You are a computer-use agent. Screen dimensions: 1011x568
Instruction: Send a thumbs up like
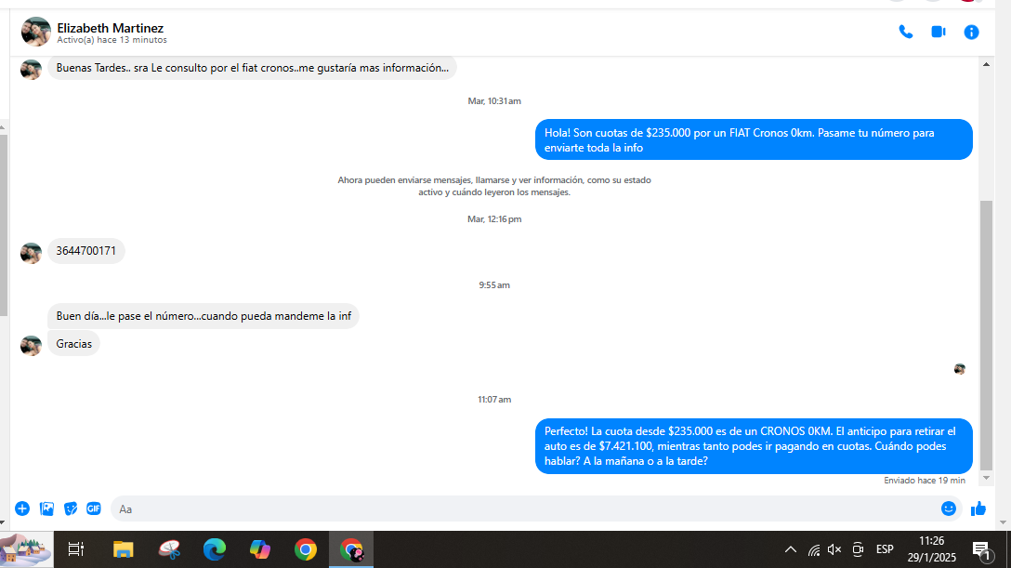tap(978, 509)
